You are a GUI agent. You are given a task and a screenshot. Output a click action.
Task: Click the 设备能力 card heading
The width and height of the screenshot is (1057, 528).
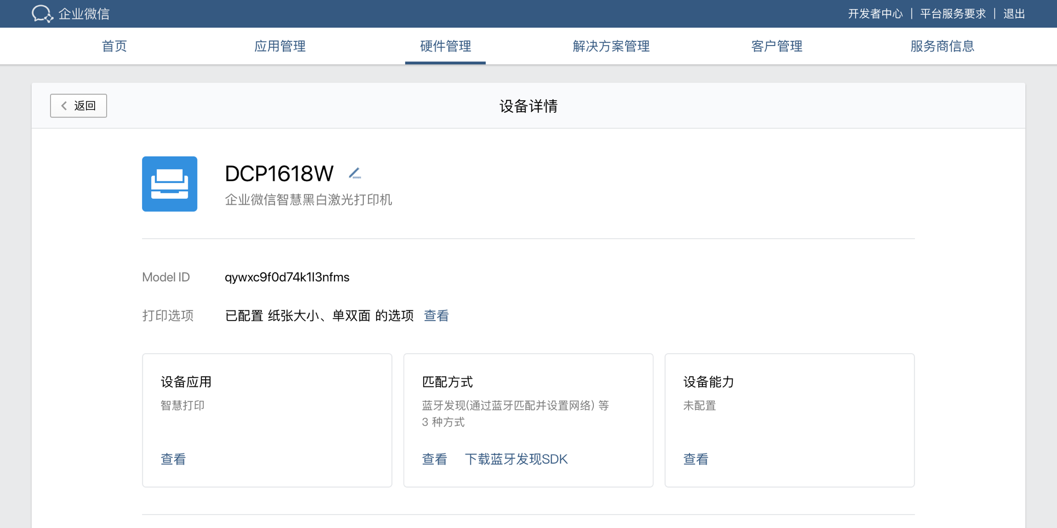click(709, 382)
